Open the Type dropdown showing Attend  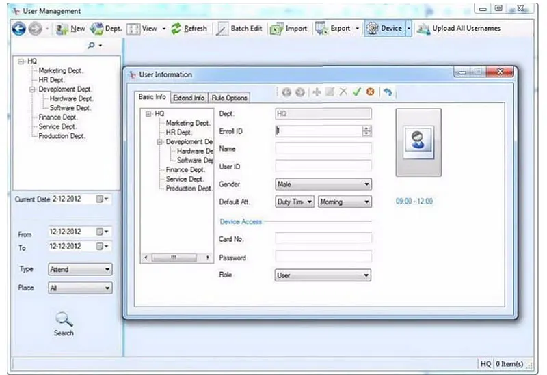[80, 269]
